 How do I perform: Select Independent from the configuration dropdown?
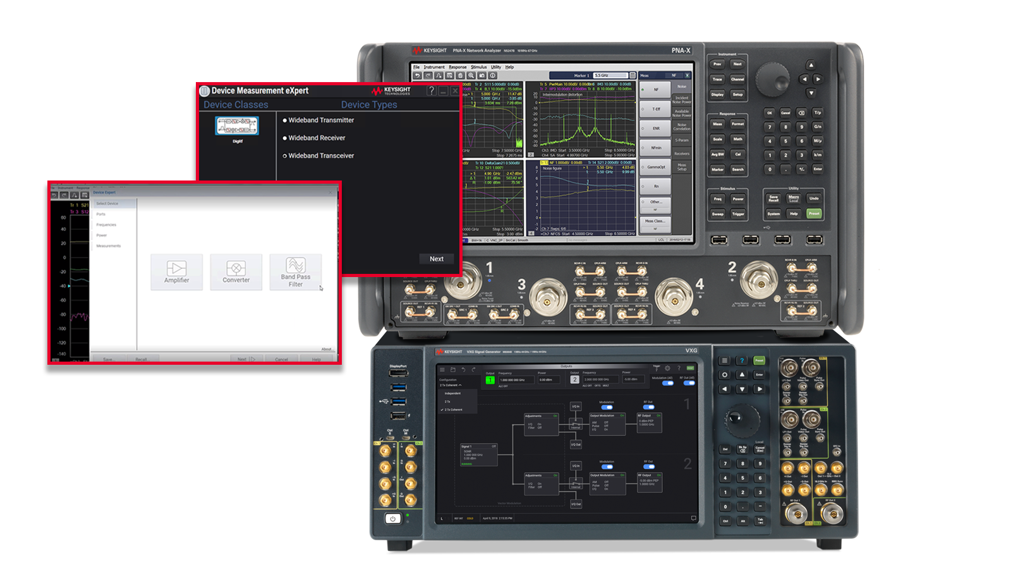tap(452, 393)
